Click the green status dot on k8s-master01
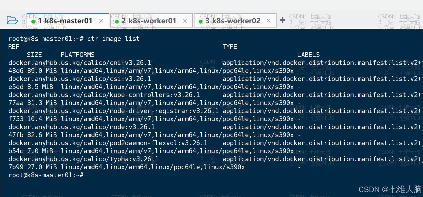Screen dimensions: 423x197 33,21
